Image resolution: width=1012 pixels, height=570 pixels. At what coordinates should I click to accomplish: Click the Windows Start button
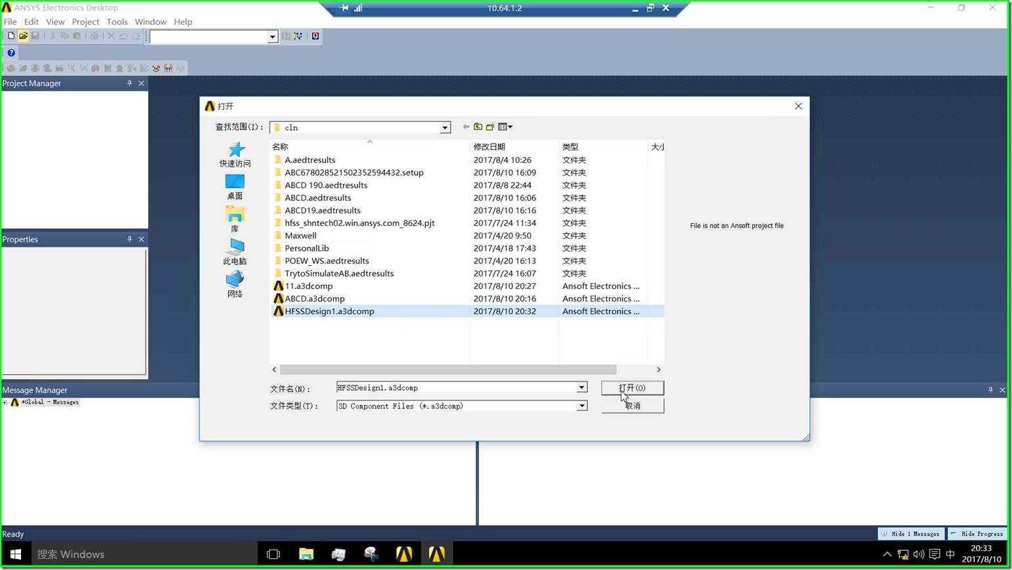15,554
